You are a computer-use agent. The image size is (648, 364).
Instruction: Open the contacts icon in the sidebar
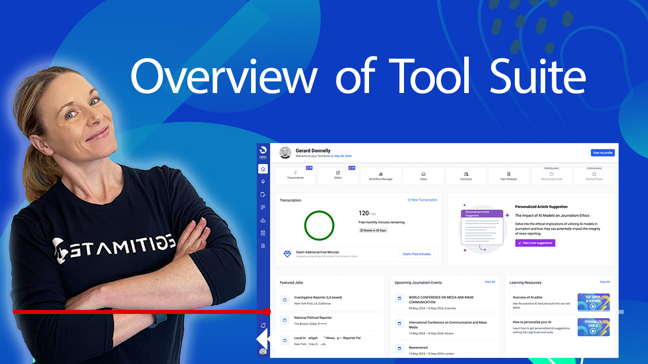pyautogui.click(x=263, y=233)
